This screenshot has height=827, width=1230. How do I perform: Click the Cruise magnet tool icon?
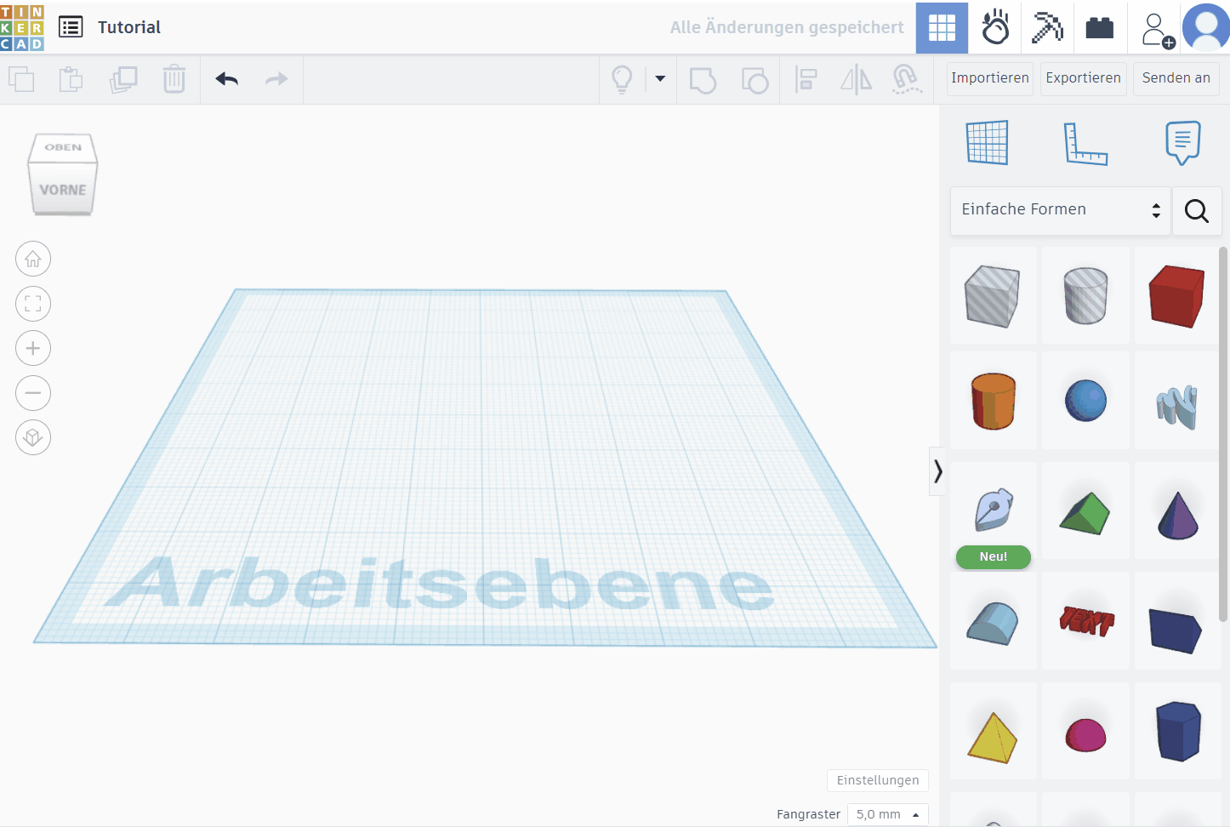coord(907,79)
